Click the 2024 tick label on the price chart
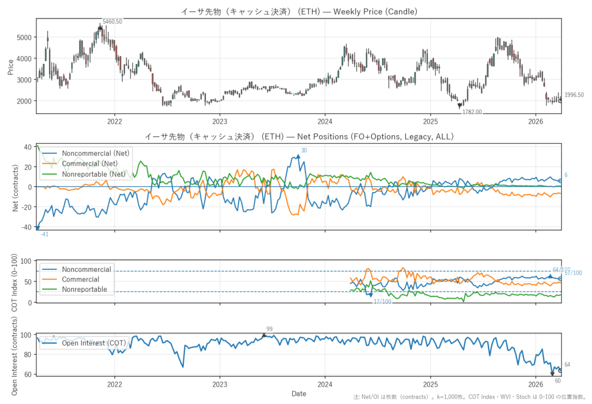 [325, 122]
